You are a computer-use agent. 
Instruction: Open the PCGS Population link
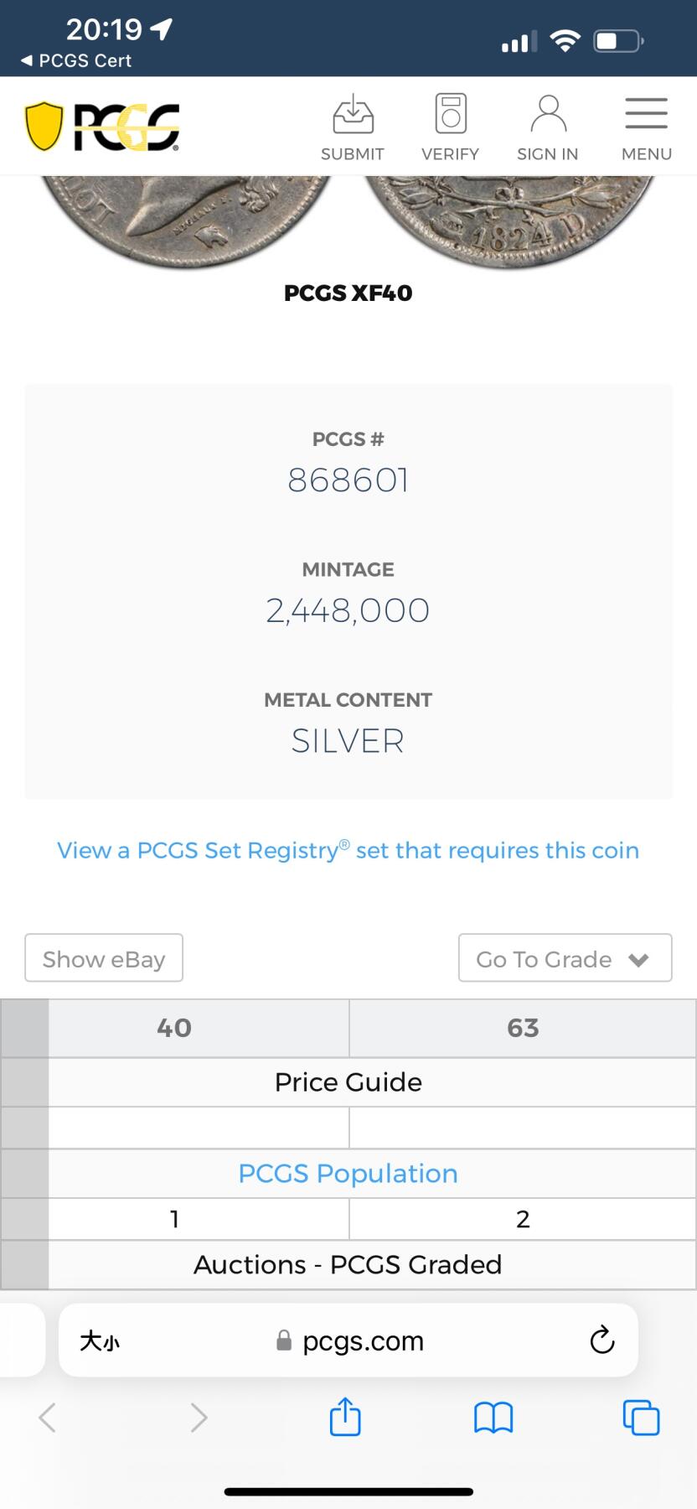click(x=348, y=1174)
